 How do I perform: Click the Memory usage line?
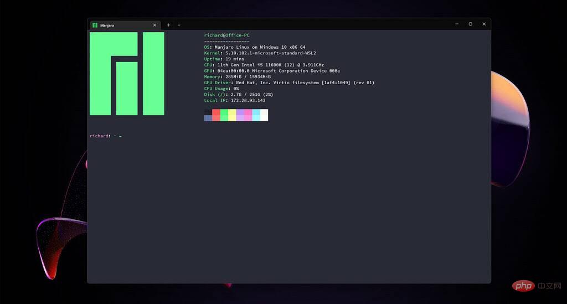pos(237,76)
